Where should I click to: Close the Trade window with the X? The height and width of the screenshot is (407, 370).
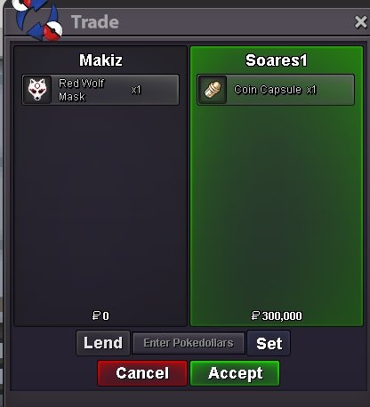pos(360,22)
